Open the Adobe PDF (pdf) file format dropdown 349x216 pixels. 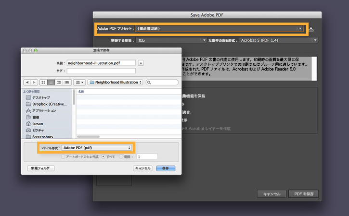pyautogui.click(x=96, y=148)
